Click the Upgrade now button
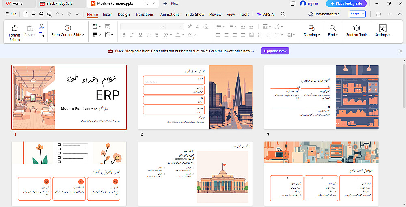The width and height of the screenshot is (406, 207). [x=276, y=51]
